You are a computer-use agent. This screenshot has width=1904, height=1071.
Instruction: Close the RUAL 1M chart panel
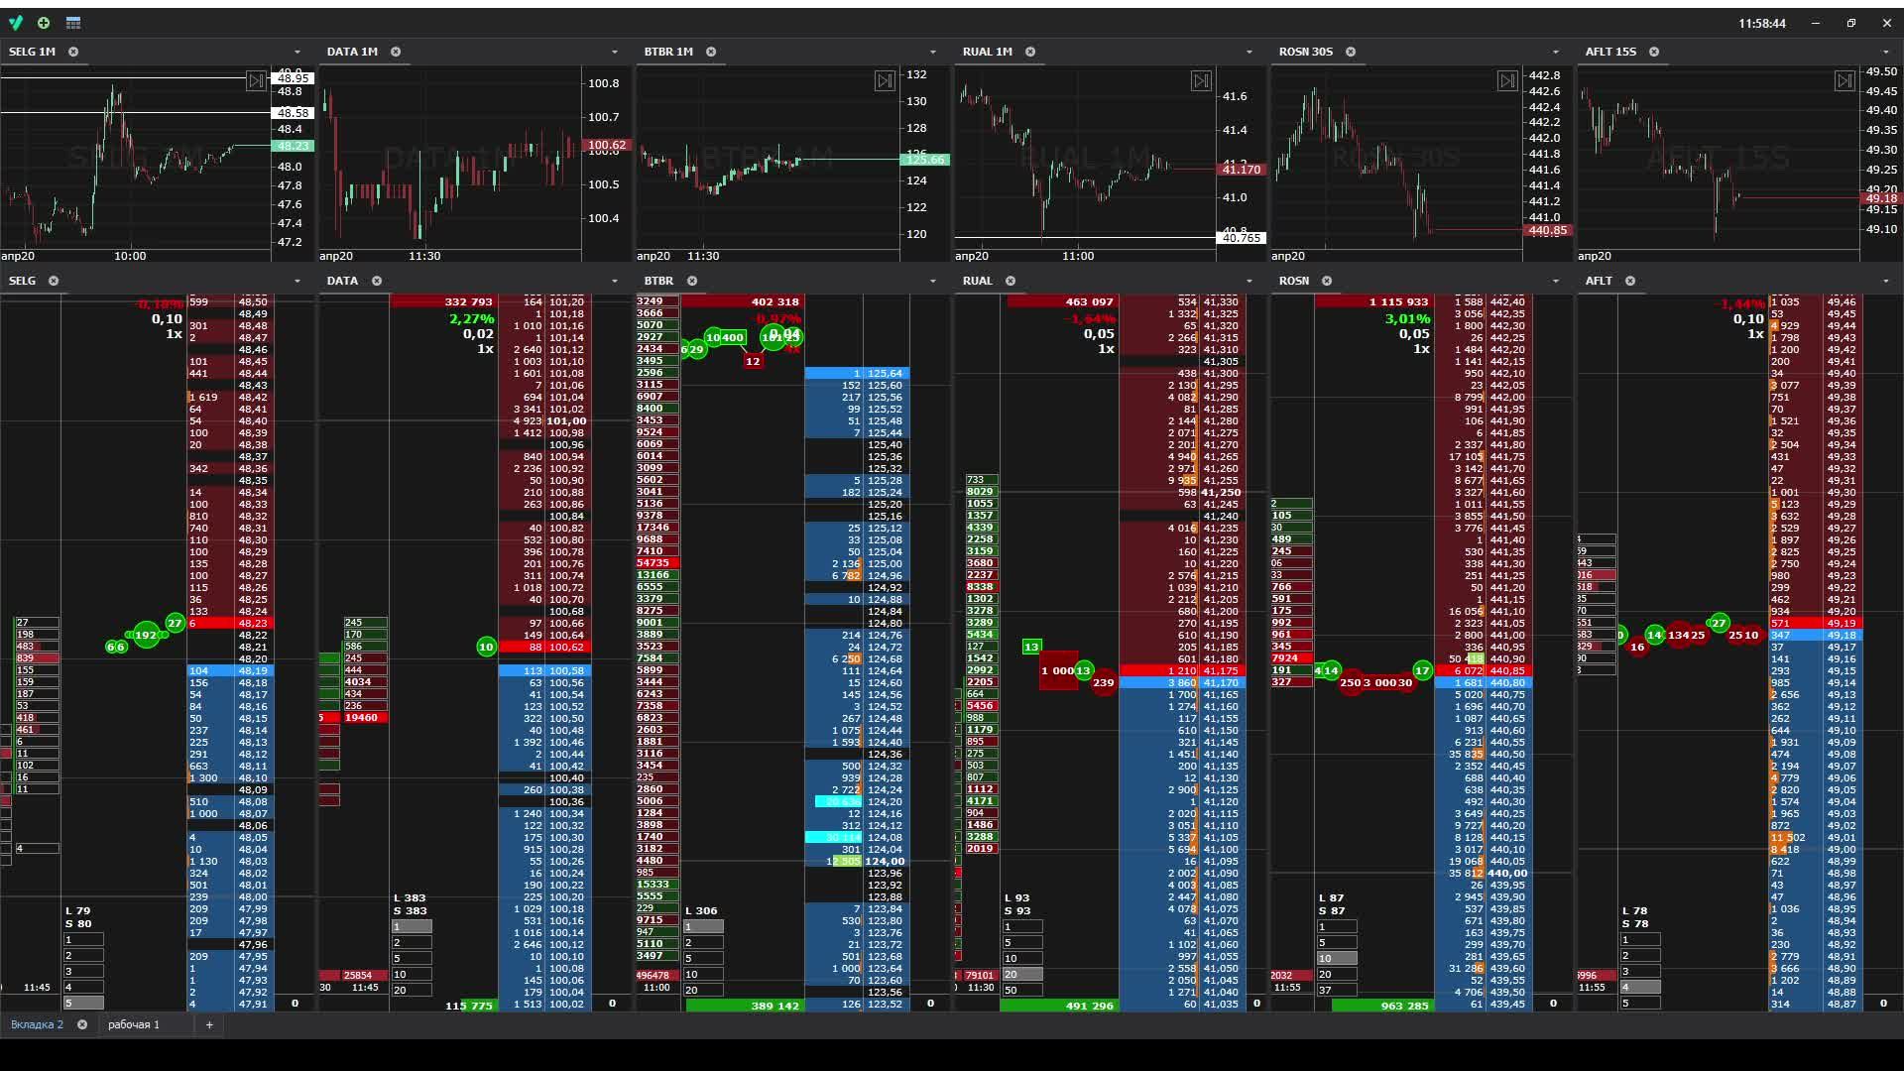click(x=1030, y=52)
